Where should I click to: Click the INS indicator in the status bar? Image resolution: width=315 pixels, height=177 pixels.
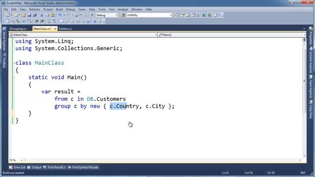[303, 173]
